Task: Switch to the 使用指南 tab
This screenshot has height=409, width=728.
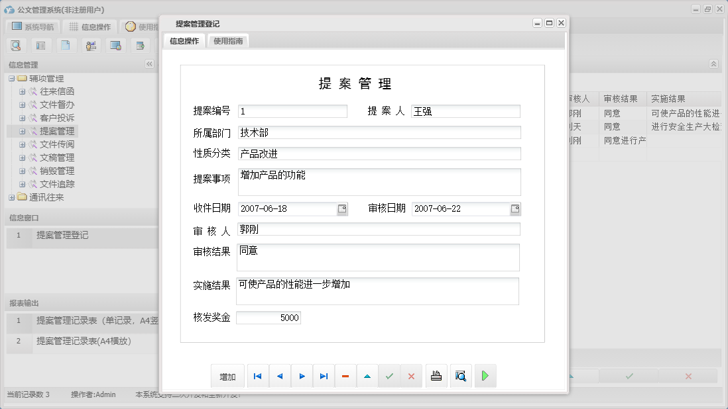Action: pos(229,40)
